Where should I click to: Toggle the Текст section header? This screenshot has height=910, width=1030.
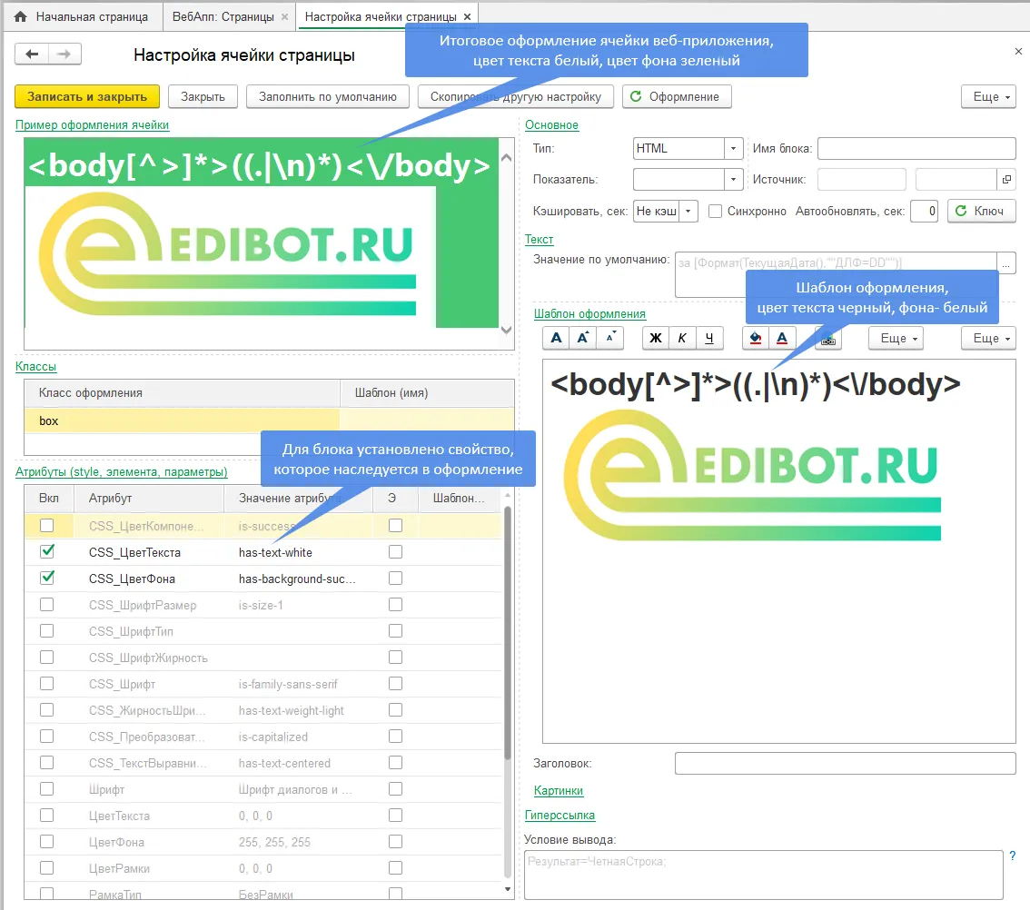coord(539,239)
